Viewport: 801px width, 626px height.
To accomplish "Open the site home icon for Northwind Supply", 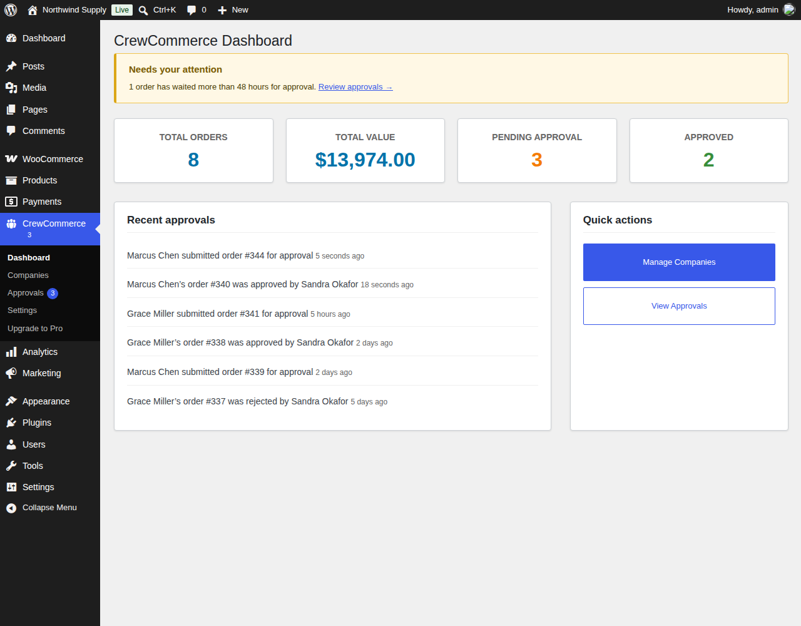I will tap(33, 10).
